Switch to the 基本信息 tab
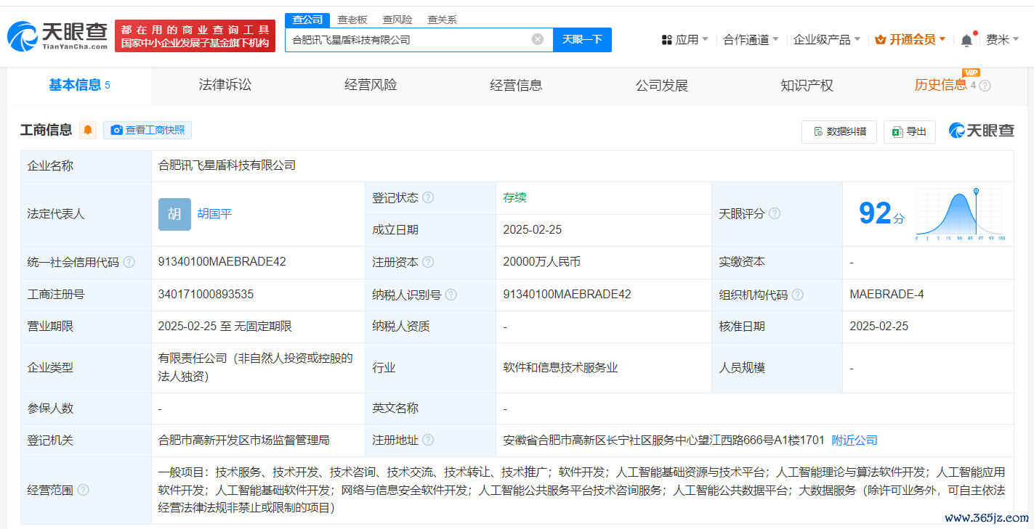1034x529 pixels. 80,86
